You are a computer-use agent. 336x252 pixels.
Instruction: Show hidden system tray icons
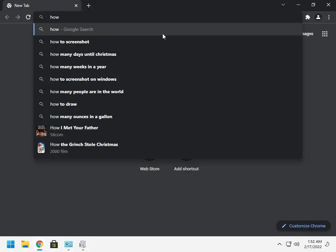coord(280,244)
